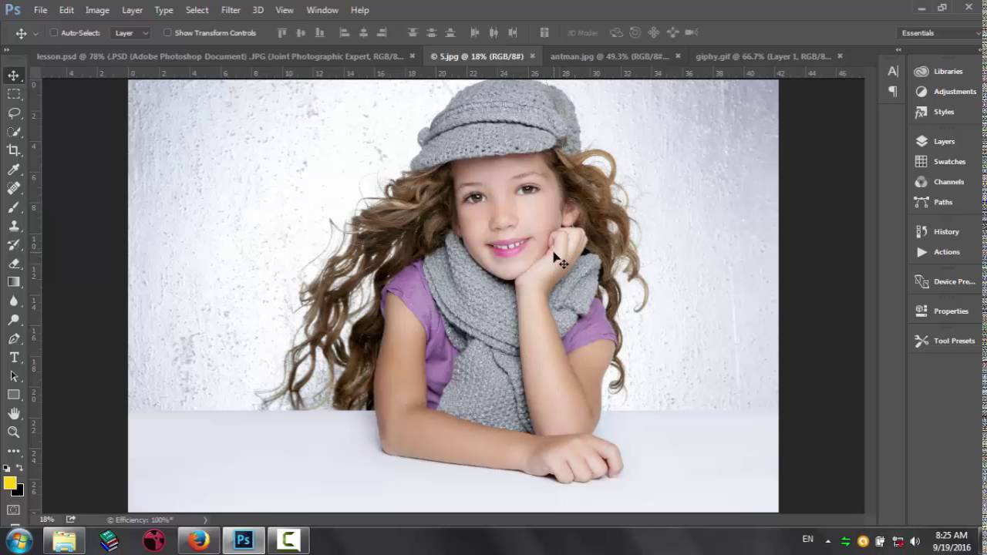Close the 5.jpg document tab

click(x=532, y=56)
